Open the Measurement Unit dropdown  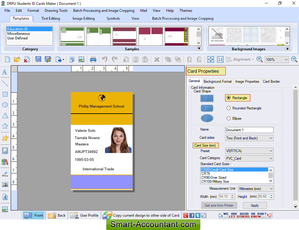[256, 189]
